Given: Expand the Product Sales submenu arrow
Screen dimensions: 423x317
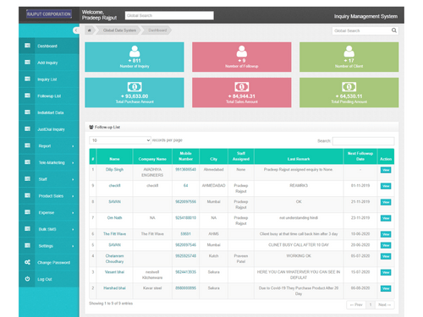Looking at the screenshot, I should point(73,196).
